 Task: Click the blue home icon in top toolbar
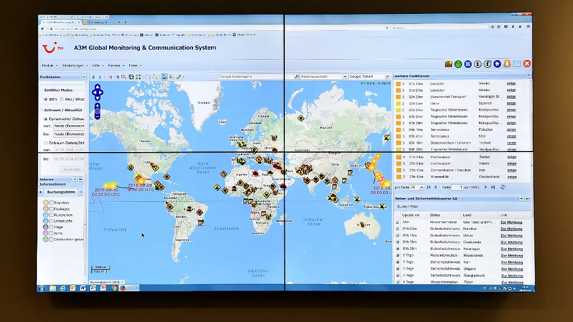497,64
